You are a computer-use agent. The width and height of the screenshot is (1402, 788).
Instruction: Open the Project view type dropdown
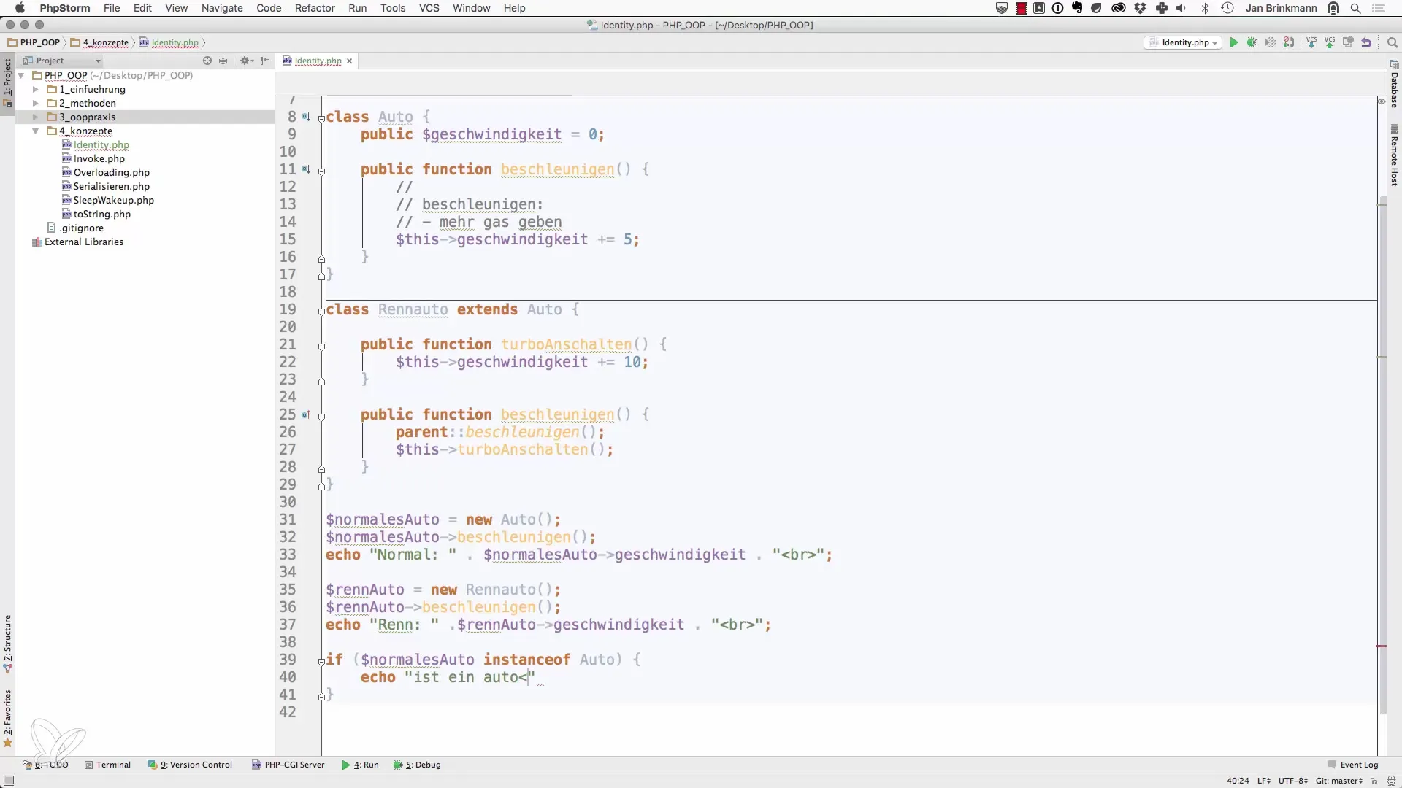62,61
